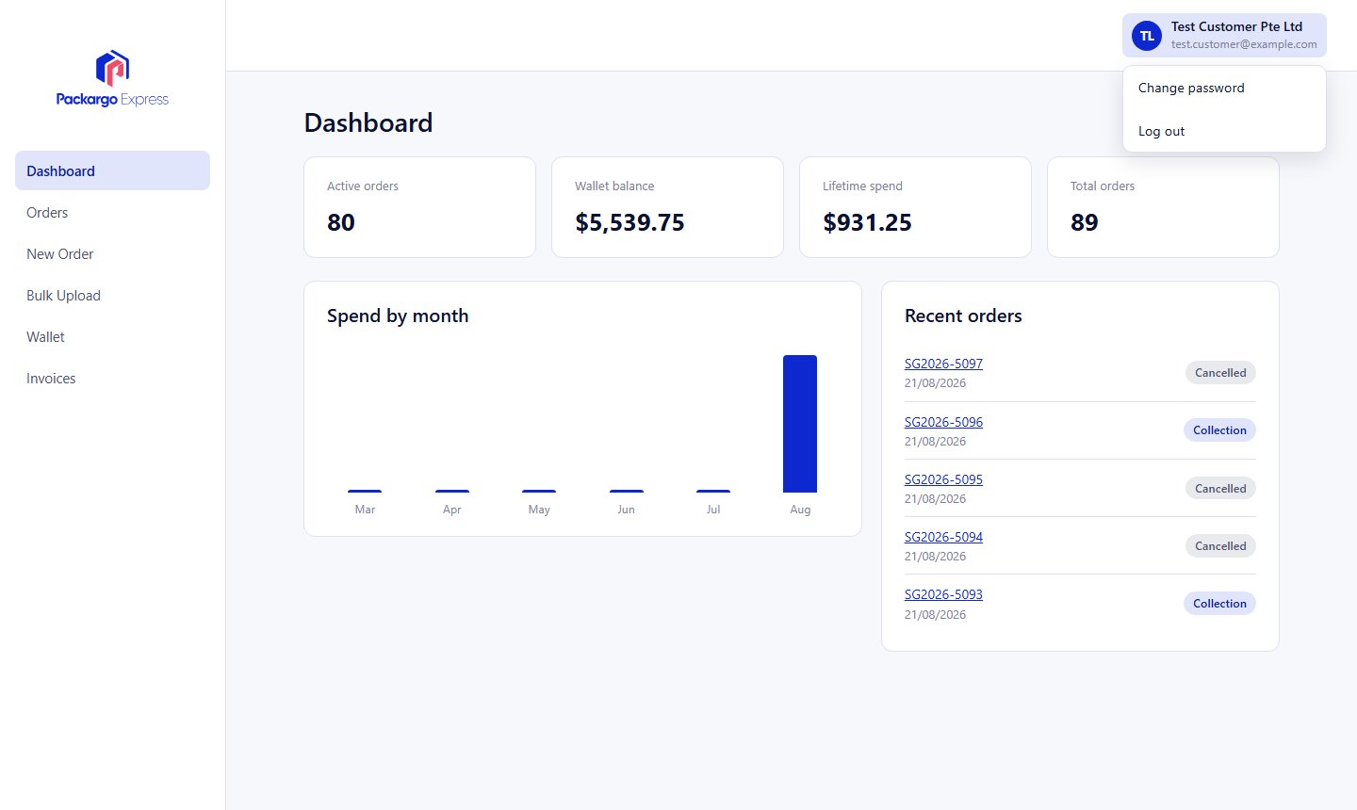The height and width of the screenshot is (810, 1357).
Task: Click the Packargo Express logo
Action: (x=112, y=79)
